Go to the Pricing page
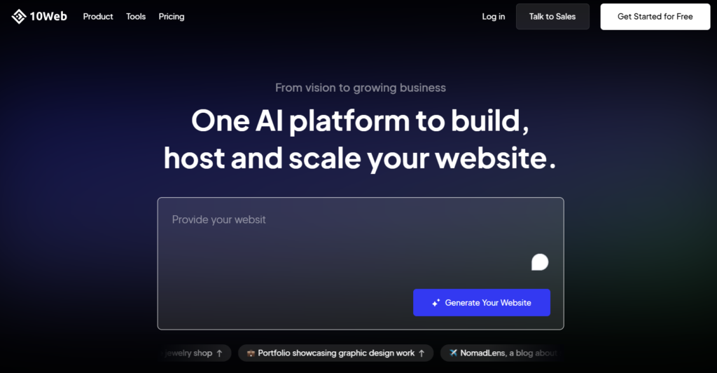Screen dimensions: 717x373 tap(172, 16)
